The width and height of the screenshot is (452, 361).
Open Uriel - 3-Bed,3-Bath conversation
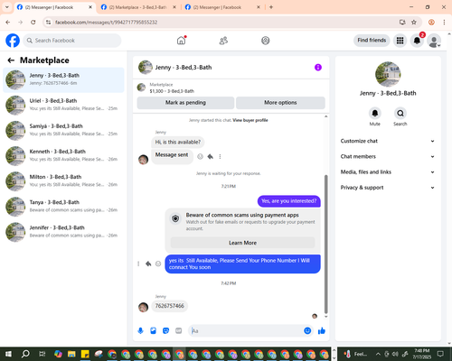[x=63, y=105]
